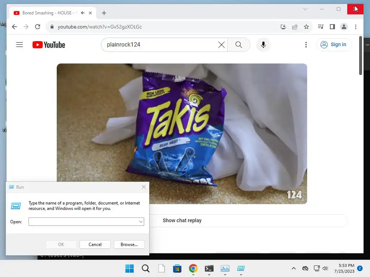Reload the YouTube page
This screenshot has width=370, height=277.
[x=38, y=27]
